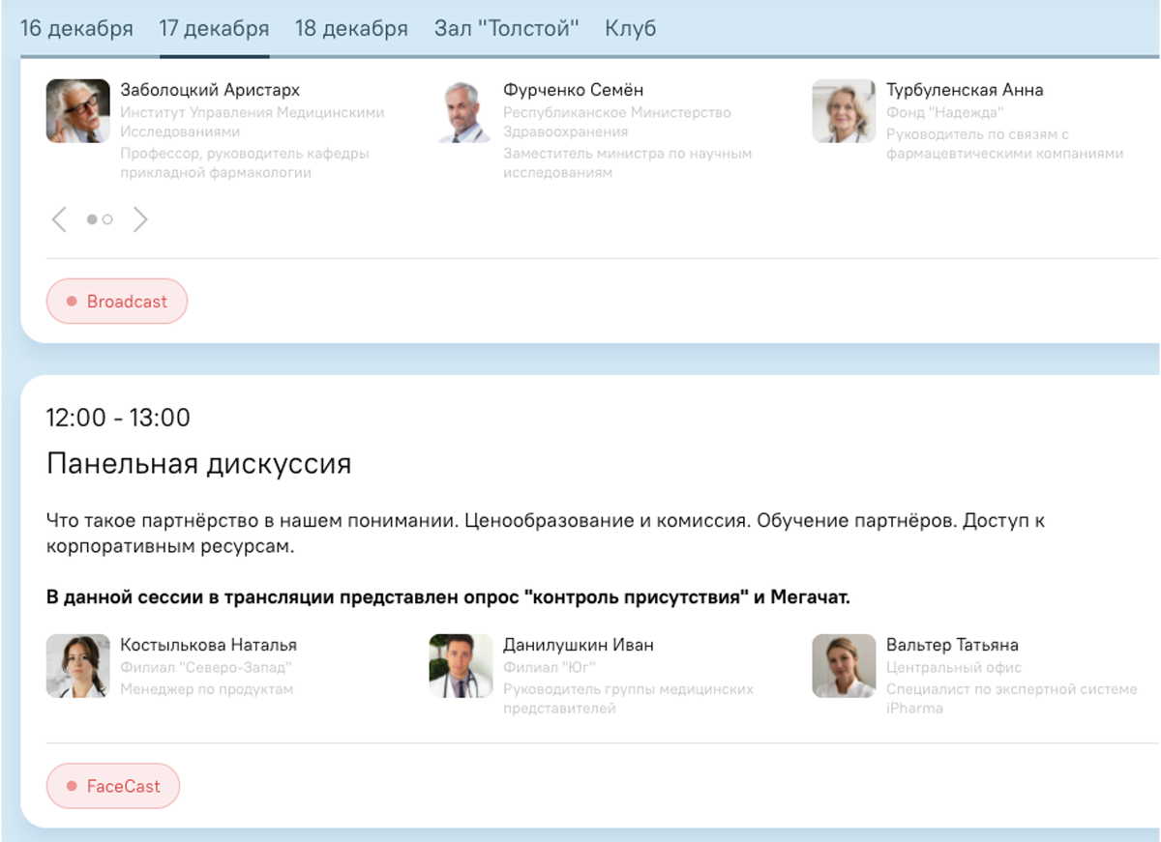Click the Панельная дискуссия session title
1161x842 pixels.
(x=198, y=464)
